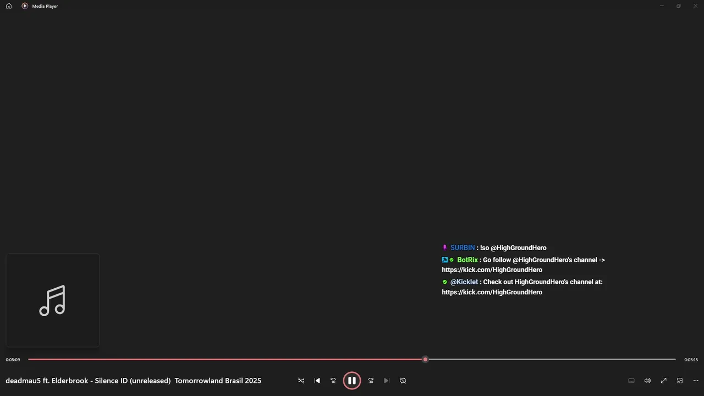Minimize the Media Player window
The width and height of the screenshot is (704, 396).
coord(662,5)
